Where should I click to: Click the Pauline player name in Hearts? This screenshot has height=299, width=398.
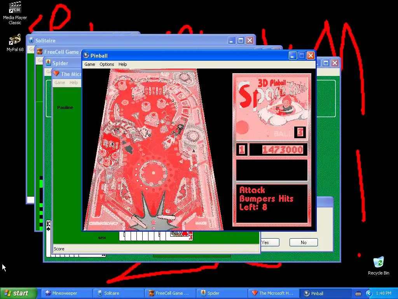pyautogui.click(x=65, y=107)
